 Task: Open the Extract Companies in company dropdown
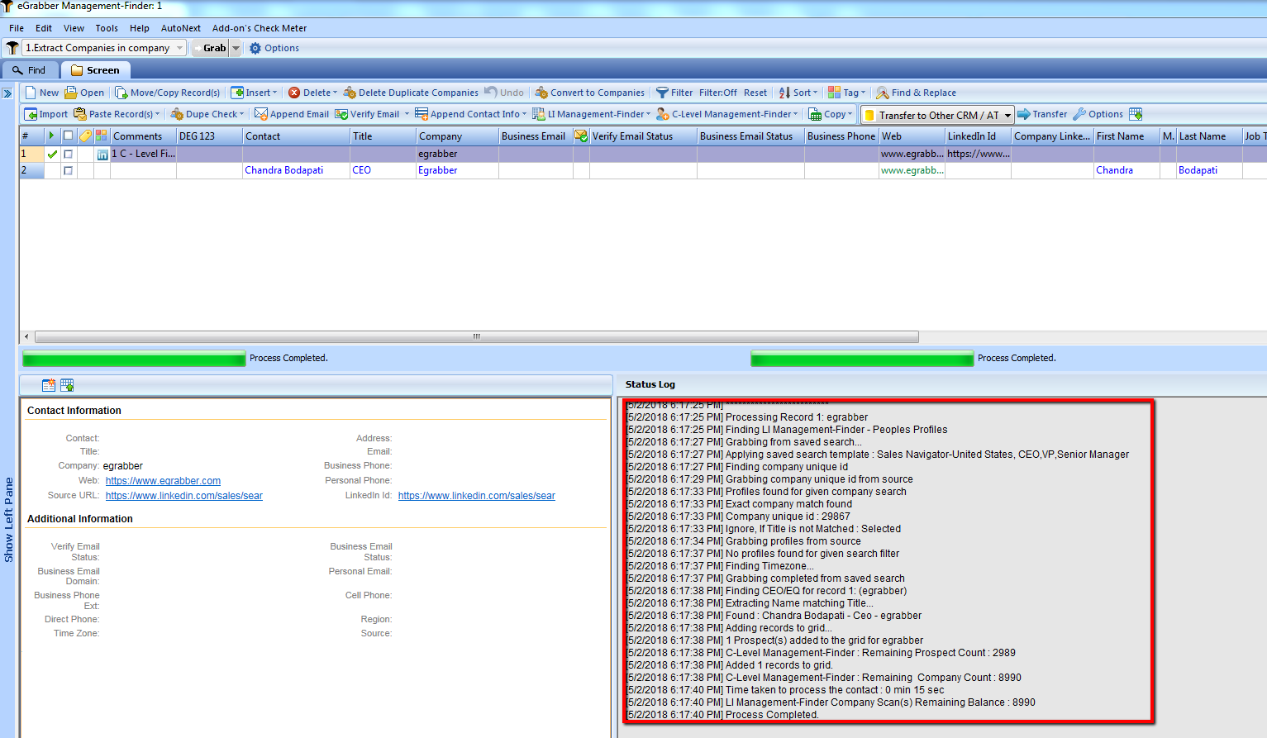pos(179,48)
